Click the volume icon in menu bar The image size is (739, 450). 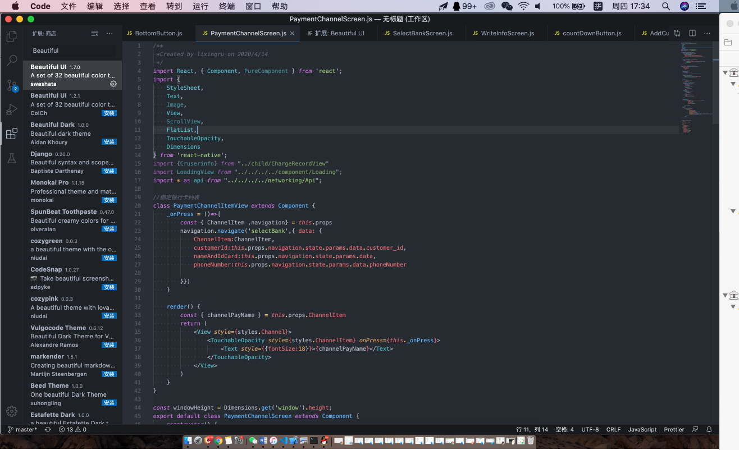click(x=538, y=6)
